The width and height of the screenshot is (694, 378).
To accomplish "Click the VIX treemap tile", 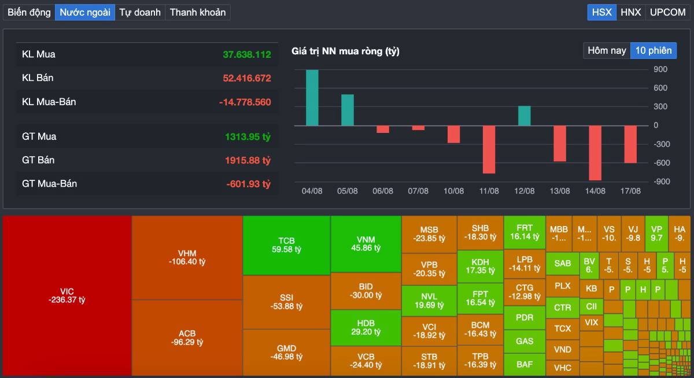I will (591, 323).
